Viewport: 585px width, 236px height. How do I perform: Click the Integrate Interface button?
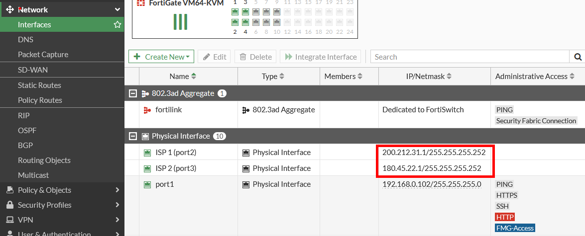321,57
